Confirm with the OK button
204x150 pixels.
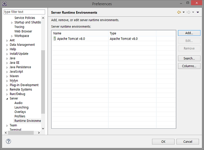pyautogui.click(x=163, y=142)
